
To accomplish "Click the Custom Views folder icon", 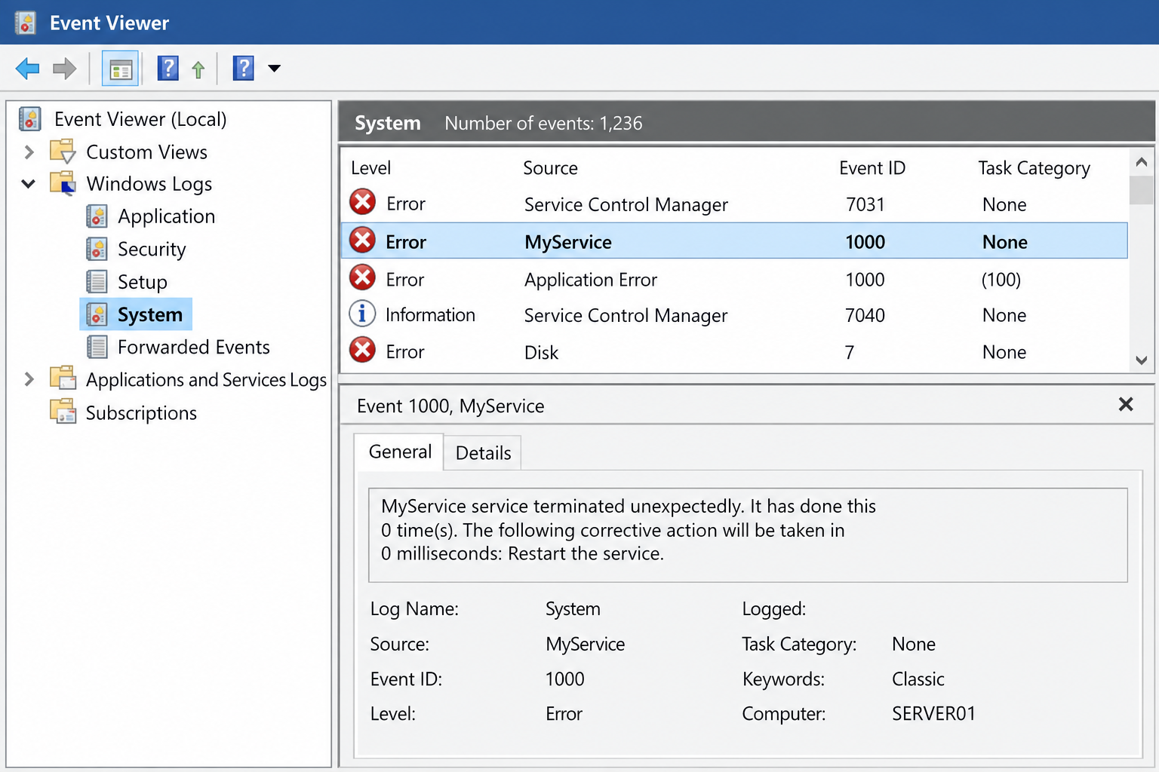I will [63, 152].
